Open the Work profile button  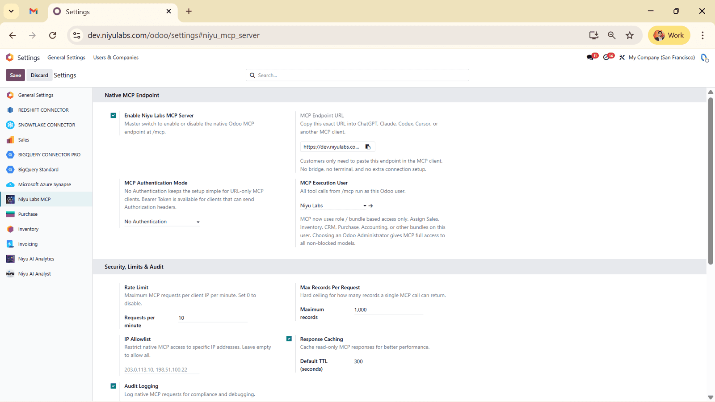(x=669, y=35)
